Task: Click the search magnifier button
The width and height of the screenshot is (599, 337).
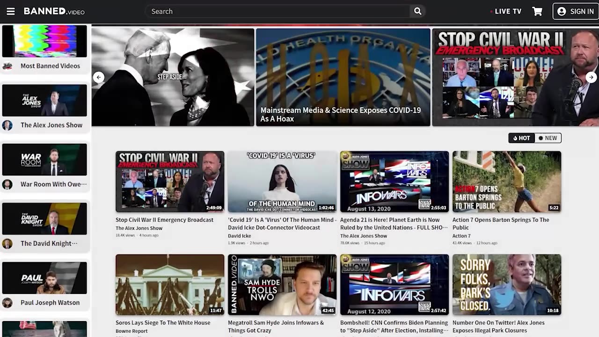Action: click(418, 11)
